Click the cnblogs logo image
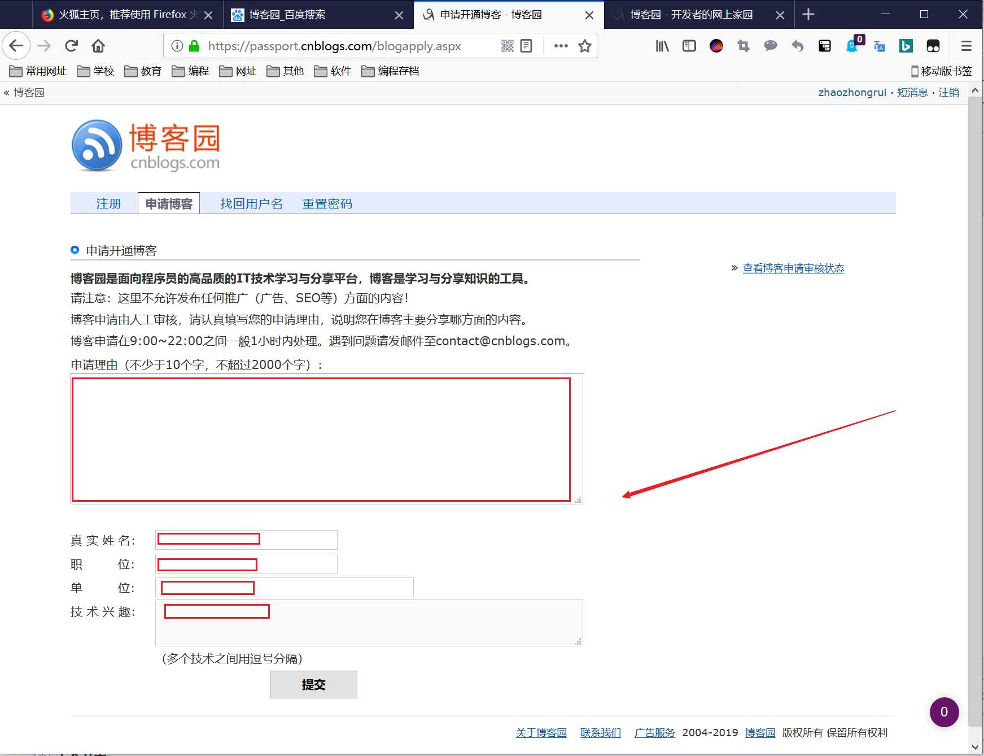 [146, 146]
